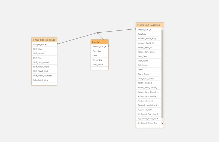Click the key icon beside Analyst_Ein in V_AWB_NOC_HANDLING
This screenshot has height=142, width=219.
150,30
